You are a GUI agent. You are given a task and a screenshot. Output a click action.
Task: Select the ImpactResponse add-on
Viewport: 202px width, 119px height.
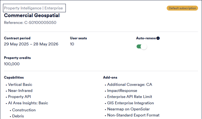pos(122,91)
